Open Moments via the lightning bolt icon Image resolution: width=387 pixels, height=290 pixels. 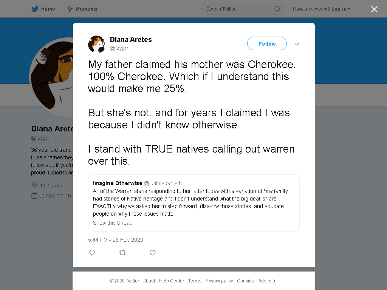[70, 9]
